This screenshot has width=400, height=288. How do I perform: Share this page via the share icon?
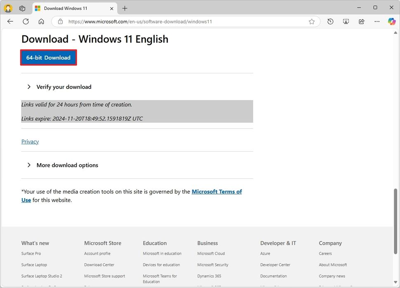tap(361, 21)
